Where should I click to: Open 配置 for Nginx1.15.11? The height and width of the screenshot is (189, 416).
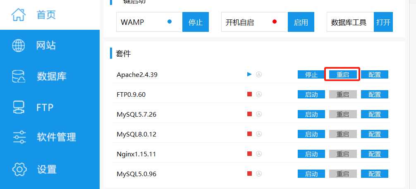pos(375,154)
